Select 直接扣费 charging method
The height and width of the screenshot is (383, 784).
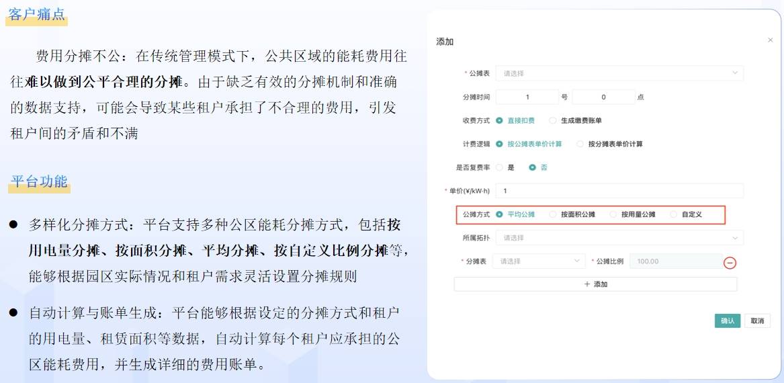click(515, 120)
